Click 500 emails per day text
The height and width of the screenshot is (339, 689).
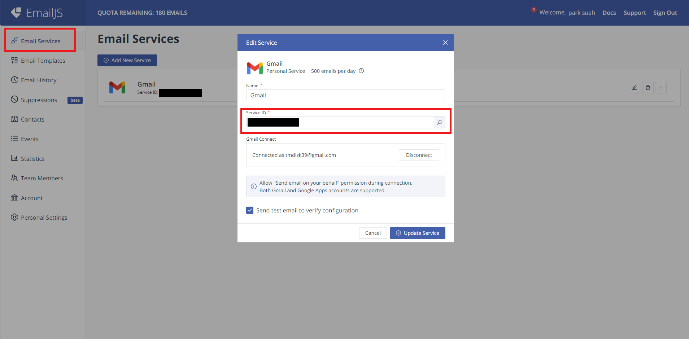[333, 71]
